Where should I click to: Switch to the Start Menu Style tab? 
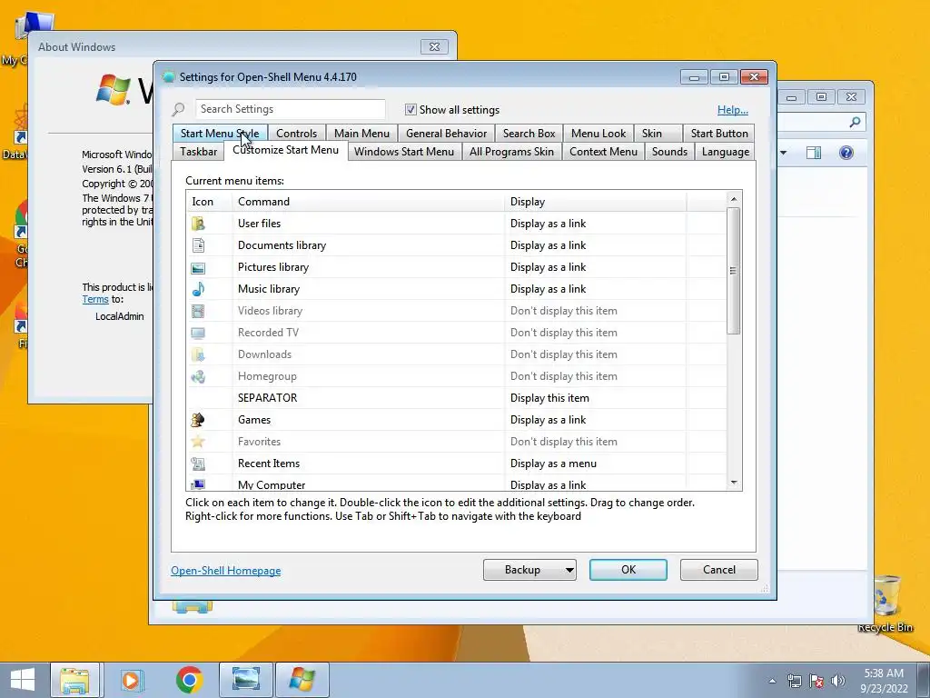(220, 134)
